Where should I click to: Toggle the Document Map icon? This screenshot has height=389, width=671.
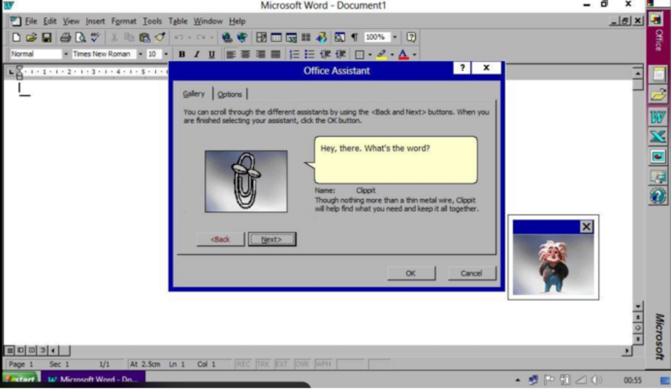click(339, 37)
